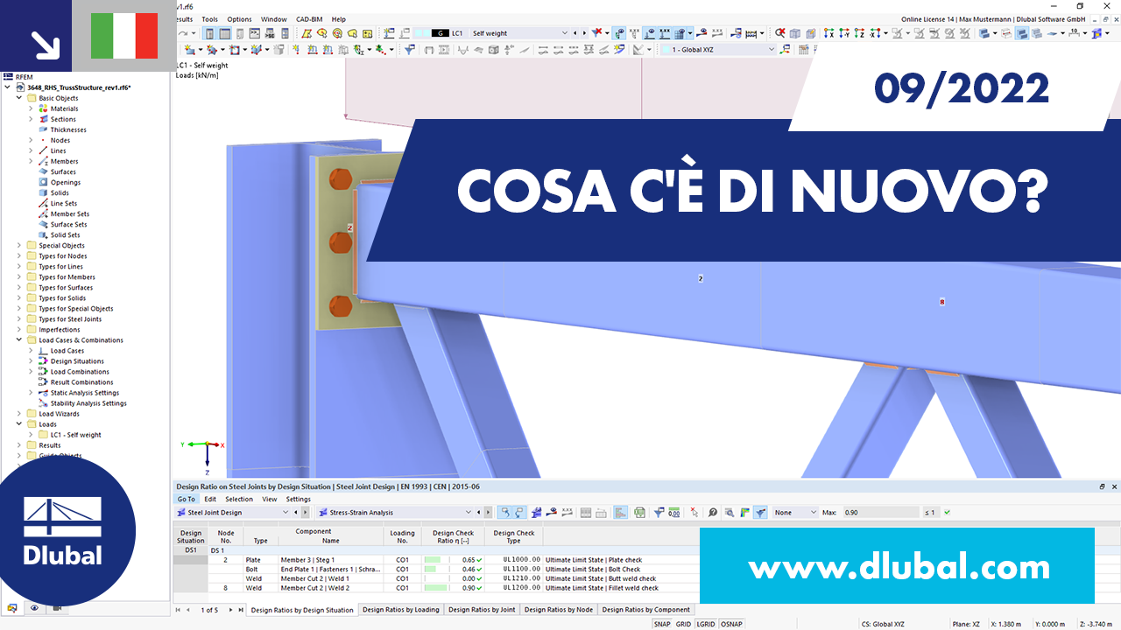1121x630 pixels.
Task: Expand the Special Objects folder
Action: [20, 246]
